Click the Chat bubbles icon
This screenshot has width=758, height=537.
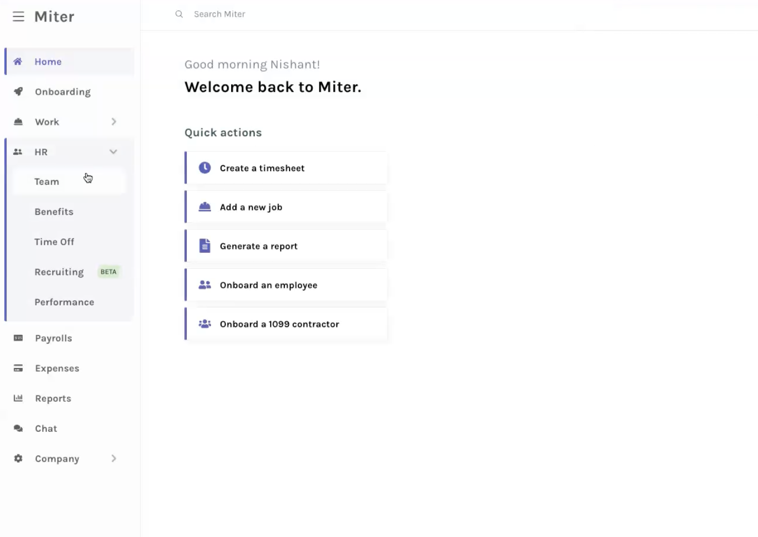pos(18,428)
